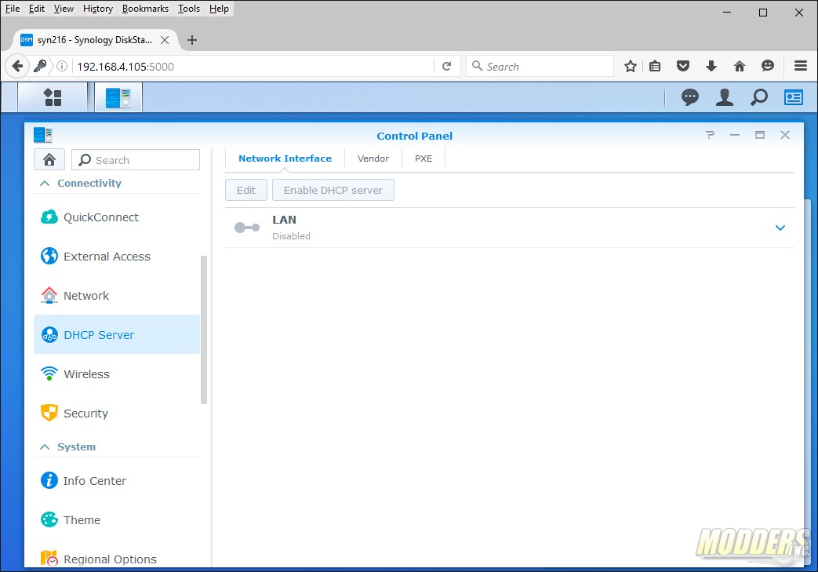
Task: Close the syn216 Synology tab
Action: tap(165, 40)
